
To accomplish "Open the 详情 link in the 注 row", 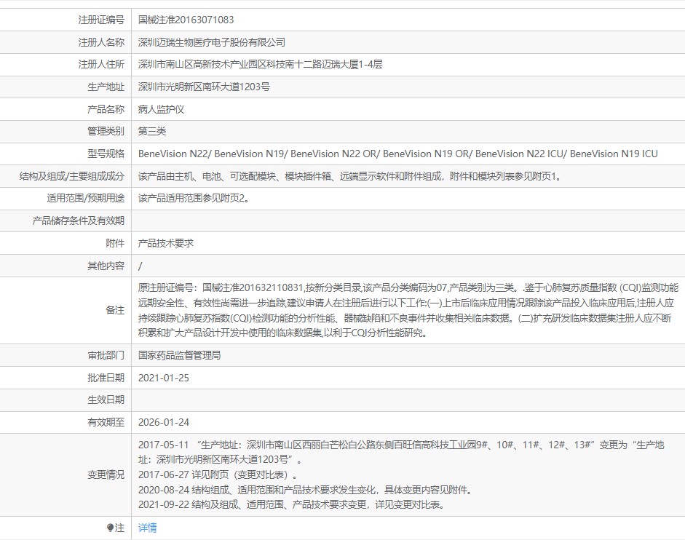I will 147,528.
